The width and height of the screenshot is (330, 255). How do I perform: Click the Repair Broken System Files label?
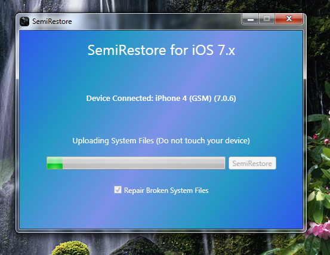point(166,191)
